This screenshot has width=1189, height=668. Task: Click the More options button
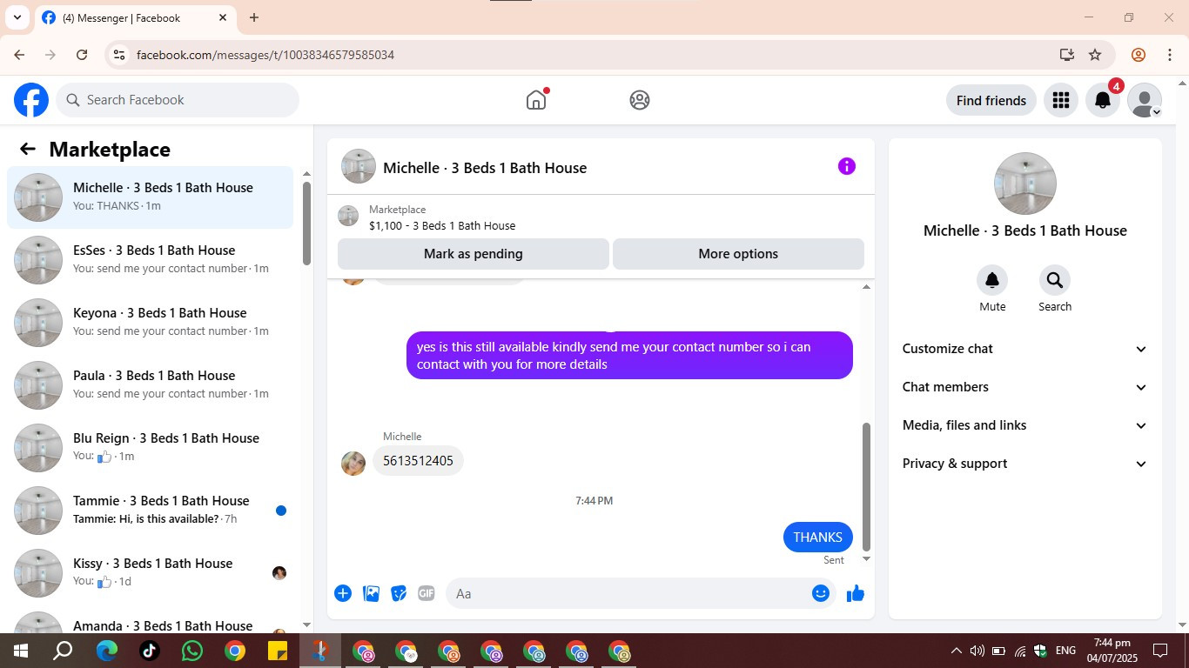coord(738,254)
